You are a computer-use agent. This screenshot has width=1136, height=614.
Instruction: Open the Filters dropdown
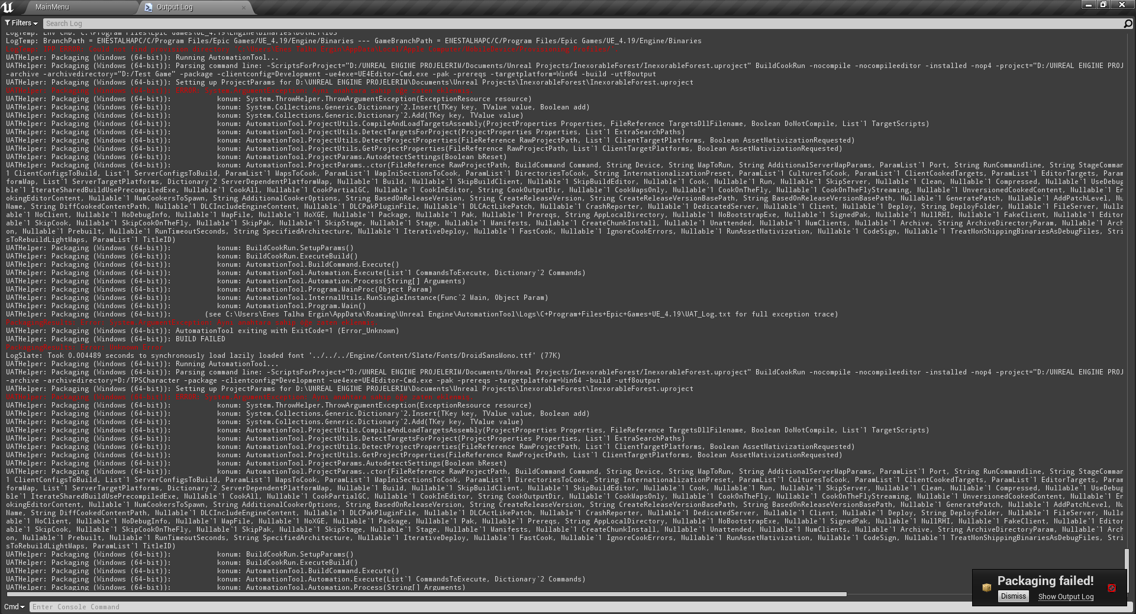click(x=21, y=23)
